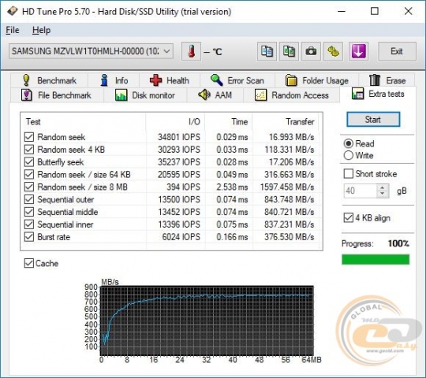
Task: Click the Start test button
Action: pos(373,120)
